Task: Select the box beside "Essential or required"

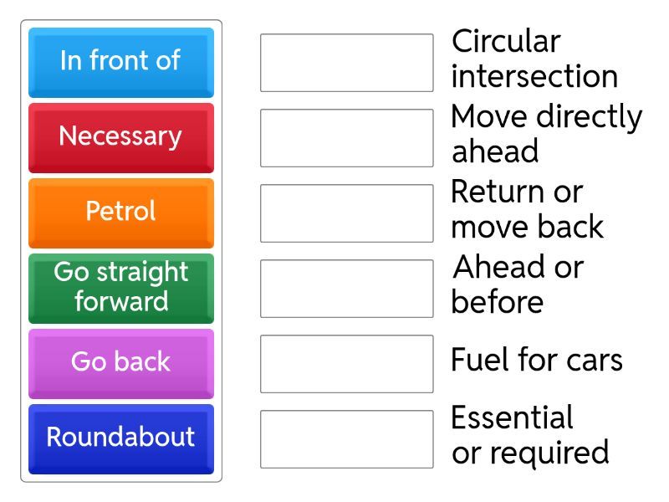Action: [346, 439]
